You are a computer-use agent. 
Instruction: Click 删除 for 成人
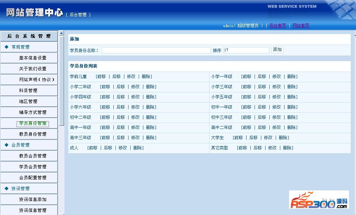pos(138,148)
